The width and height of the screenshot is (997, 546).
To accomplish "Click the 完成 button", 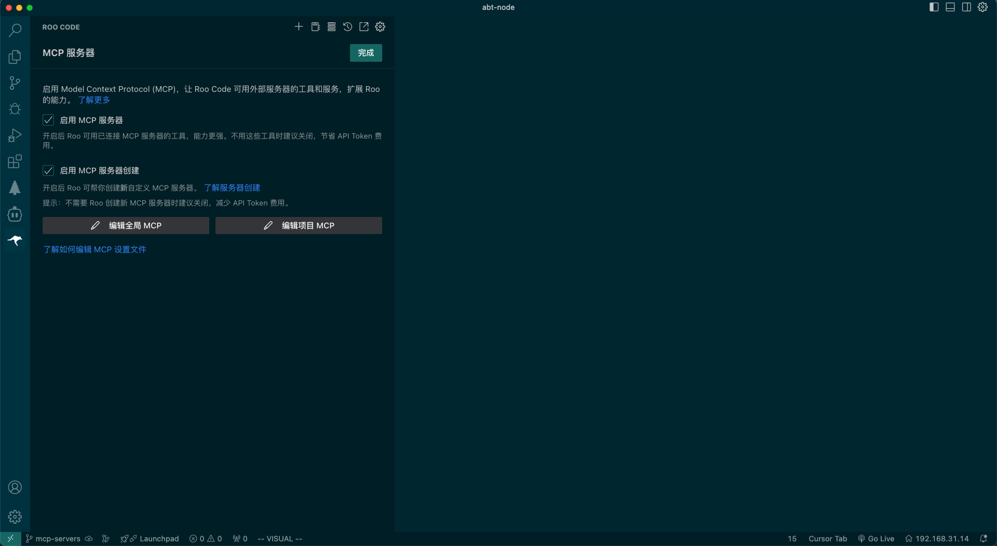I will (x=366, y=53).
